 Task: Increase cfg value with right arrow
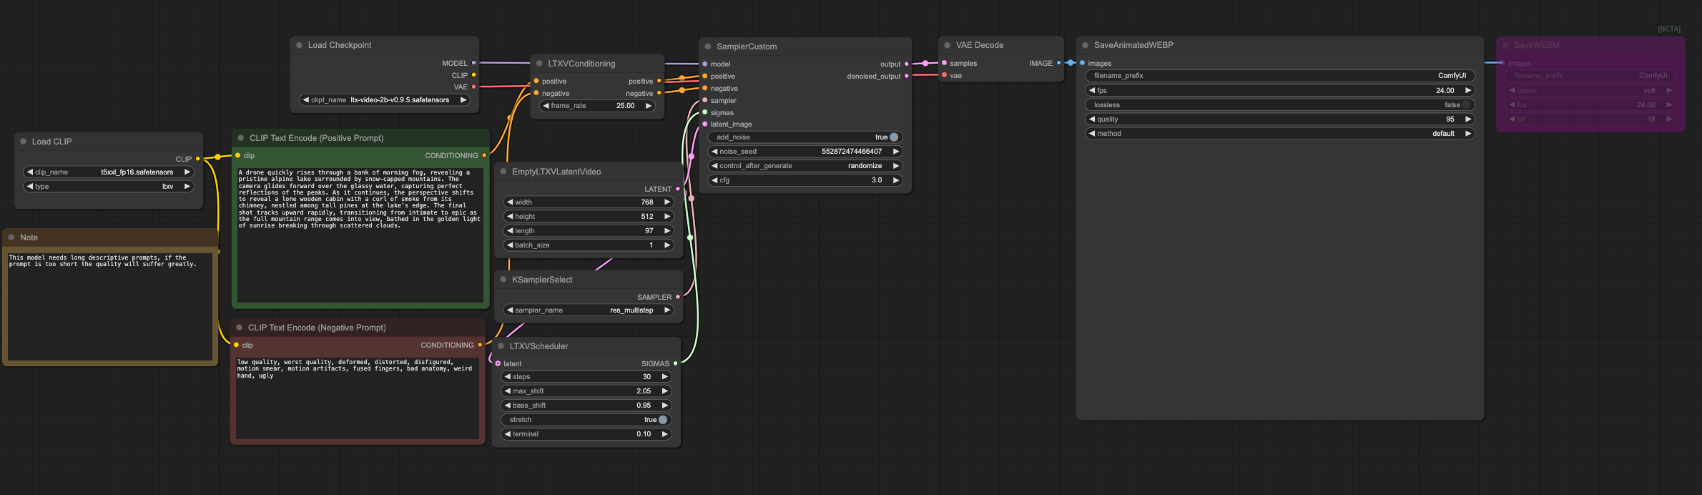[x=895, y=180]
